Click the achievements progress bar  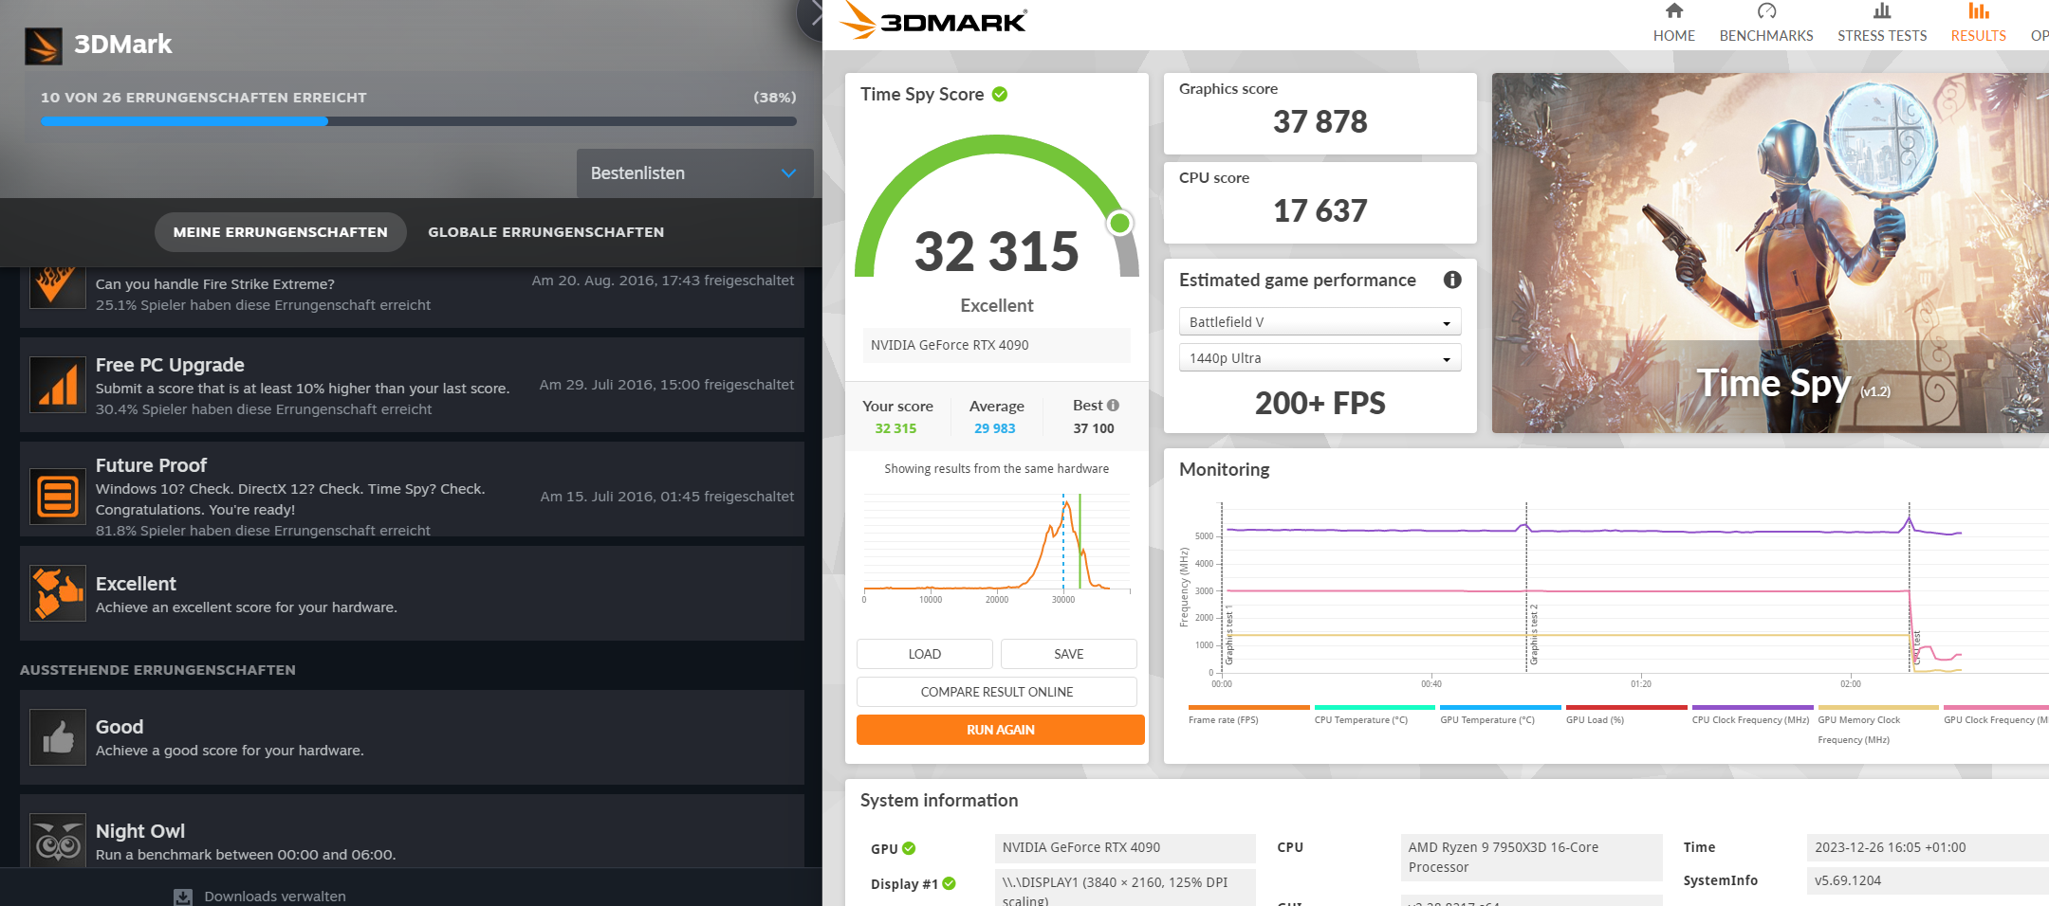coord(418,121)
